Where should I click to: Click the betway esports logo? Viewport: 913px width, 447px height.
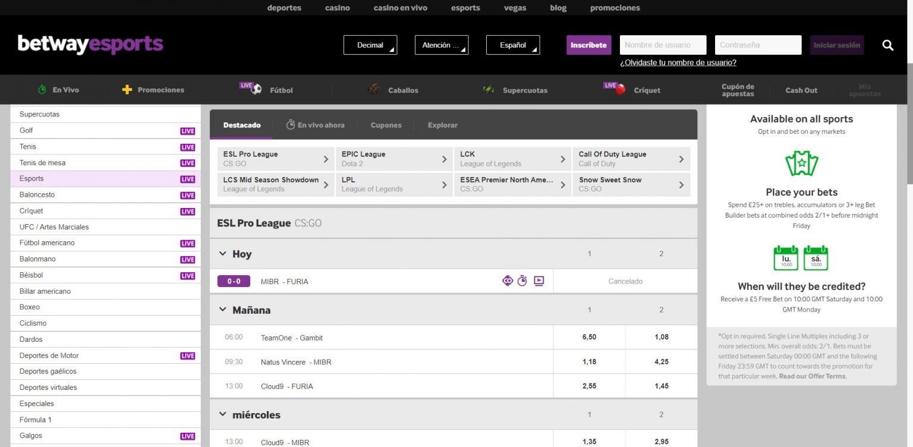click(x=90, y=45)
